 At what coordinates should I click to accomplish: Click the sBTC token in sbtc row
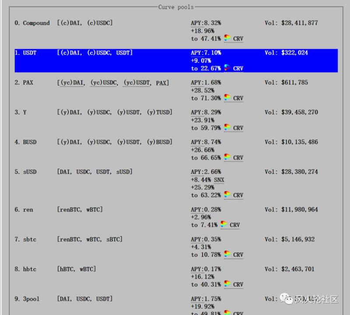tap(113, 240)
